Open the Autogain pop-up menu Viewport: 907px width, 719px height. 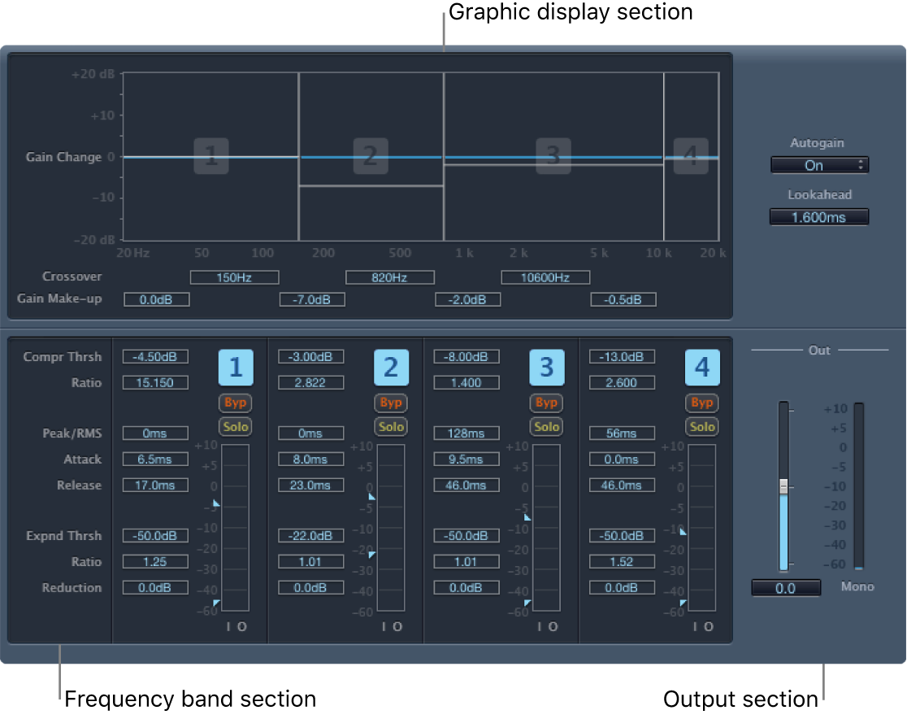819,165
